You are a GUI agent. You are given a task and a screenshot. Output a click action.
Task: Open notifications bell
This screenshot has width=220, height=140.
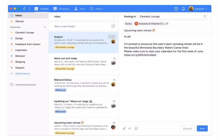click(183, 9)
